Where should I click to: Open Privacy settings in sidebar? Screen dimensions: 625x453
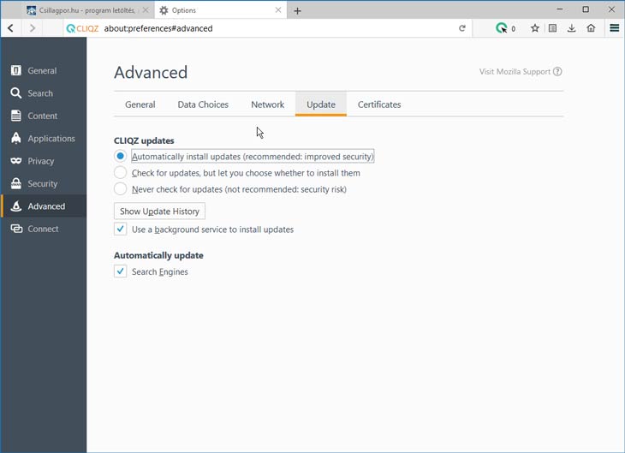pyautogui.click(x=43, y=161)
